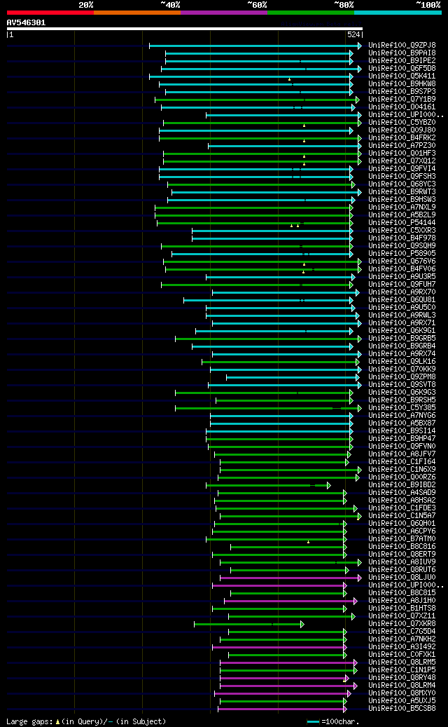Select hit label UniRef100_A7NYG6
This screenshot has width=448, height=727.
tap(402, 415)
